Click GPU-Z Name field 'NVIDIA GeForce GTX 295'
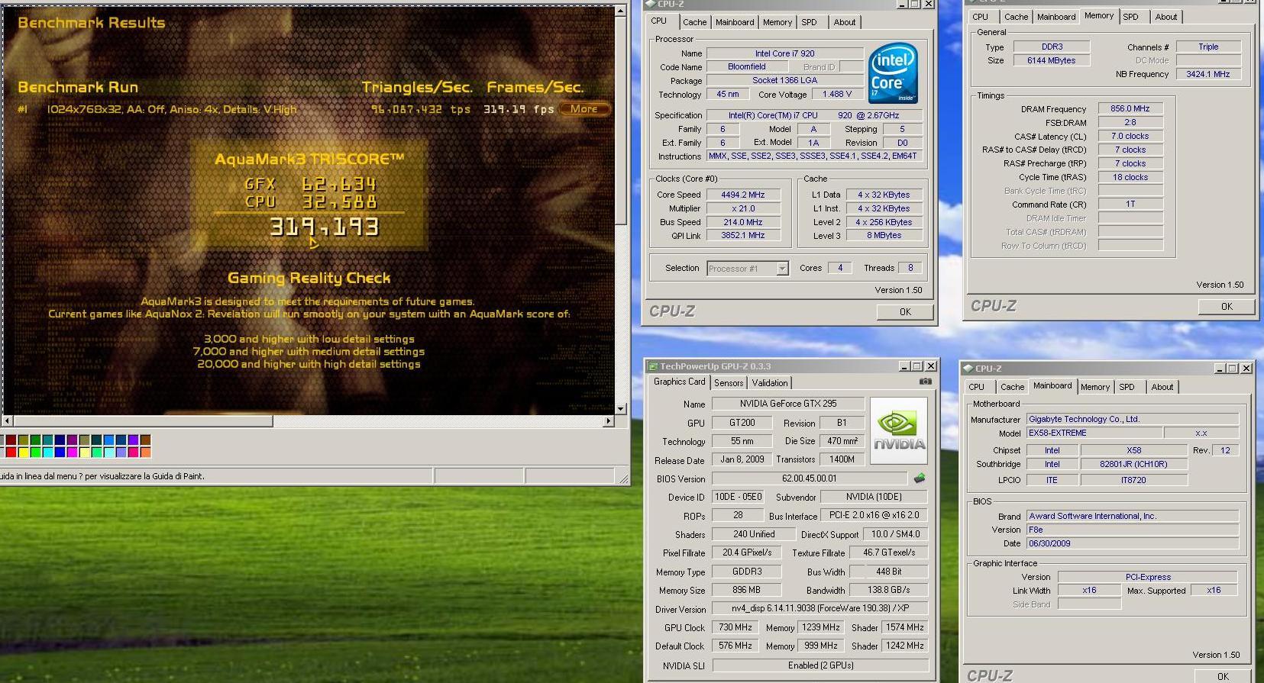This screenshot has width=1264, height=683. coord(787,404)
